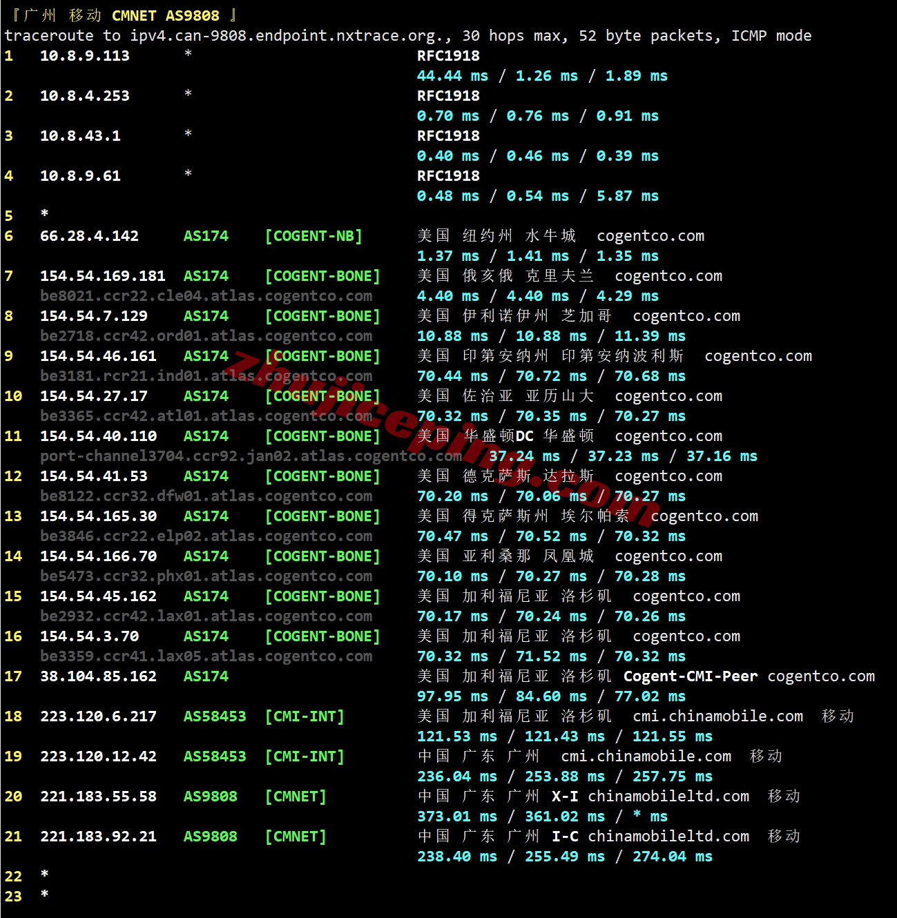Select latency value 44.44 ms
This screenshot has height=918, width=897.
(452, 76)
